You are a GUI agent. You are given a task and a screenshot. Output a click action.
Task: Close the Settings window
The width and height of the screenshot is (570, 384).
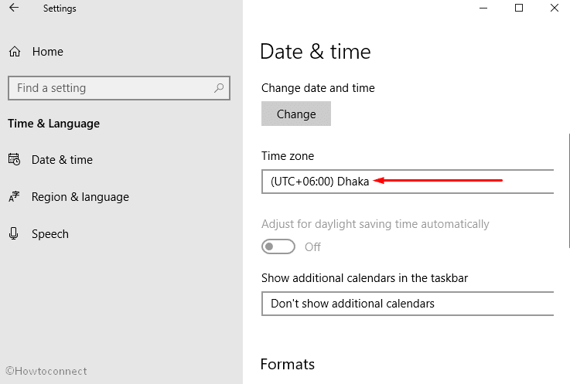[x=555, y=8]
